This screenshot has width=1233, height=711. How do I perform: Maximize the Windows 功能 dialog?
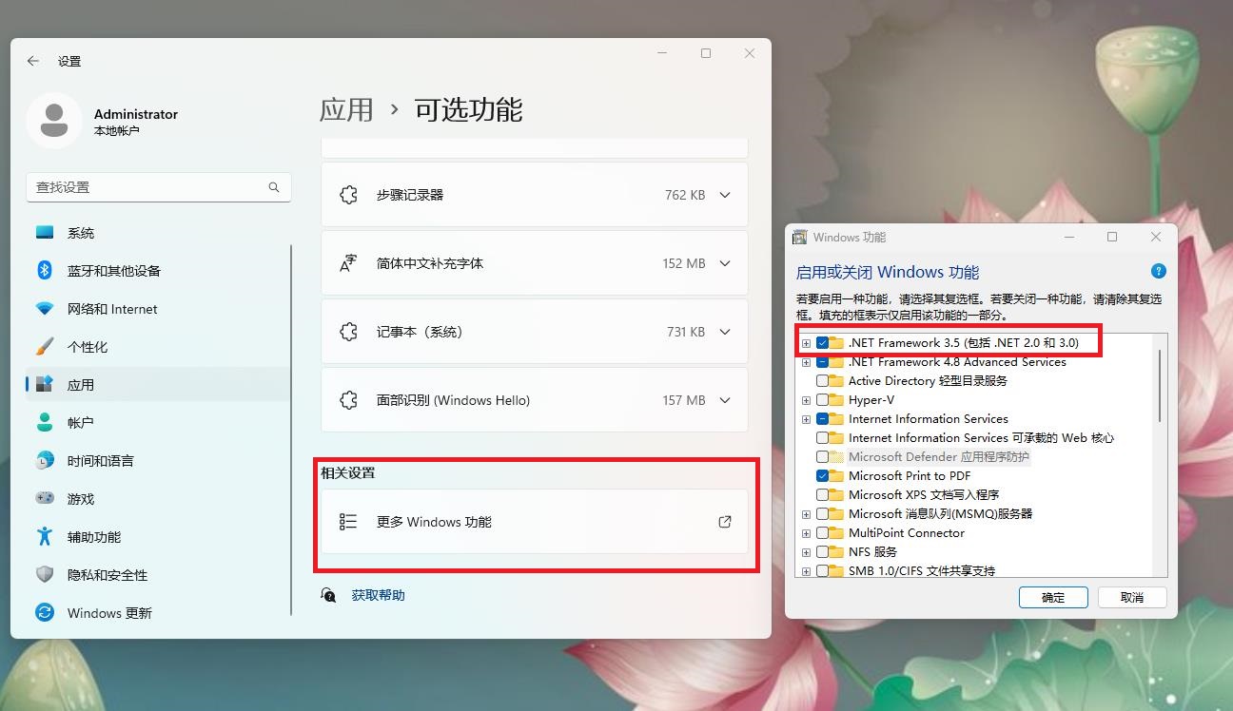click(1112, 238)
